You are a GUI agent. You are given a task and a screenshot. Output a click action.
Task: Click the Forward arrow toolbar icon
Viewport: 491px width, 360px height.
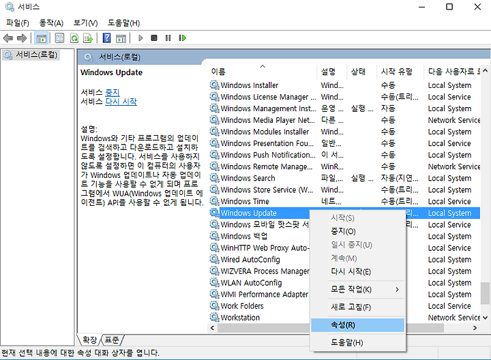pos(22,38)
